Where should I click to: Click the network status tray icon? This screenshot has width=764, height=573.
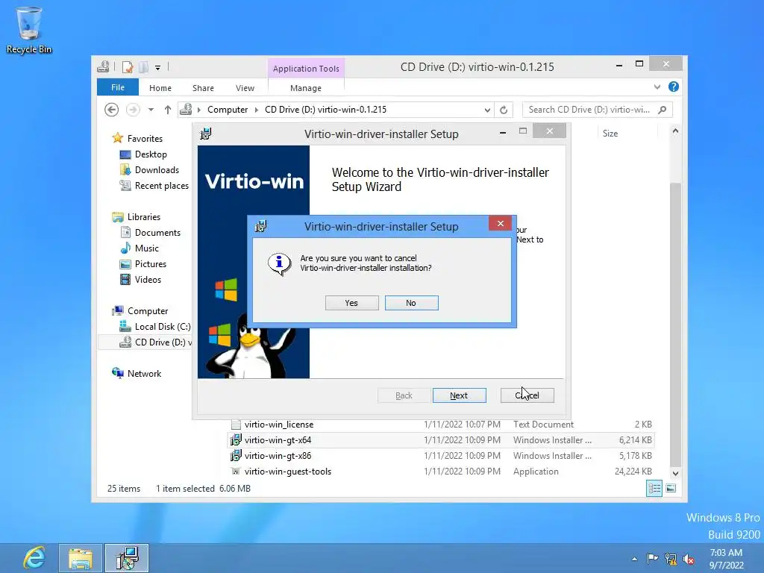click(x=671, y=559)
